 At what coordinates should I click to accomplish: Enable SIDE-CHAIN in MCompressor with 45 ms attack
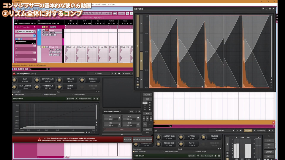[70, 99]
